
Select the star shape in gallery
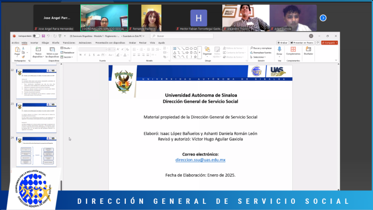tap(195, 57)
